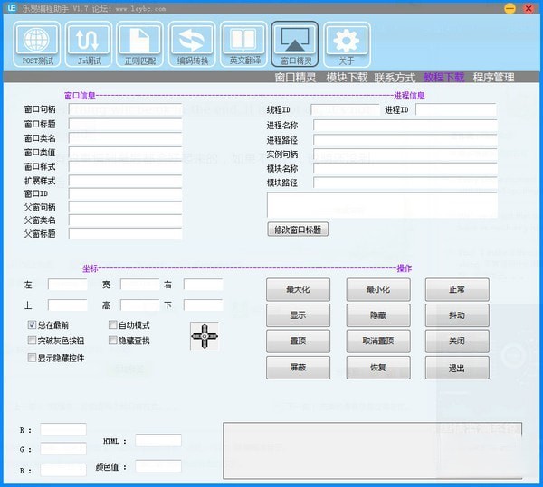
Task: Click the 取消置顶 button
Action: (378, 342)
